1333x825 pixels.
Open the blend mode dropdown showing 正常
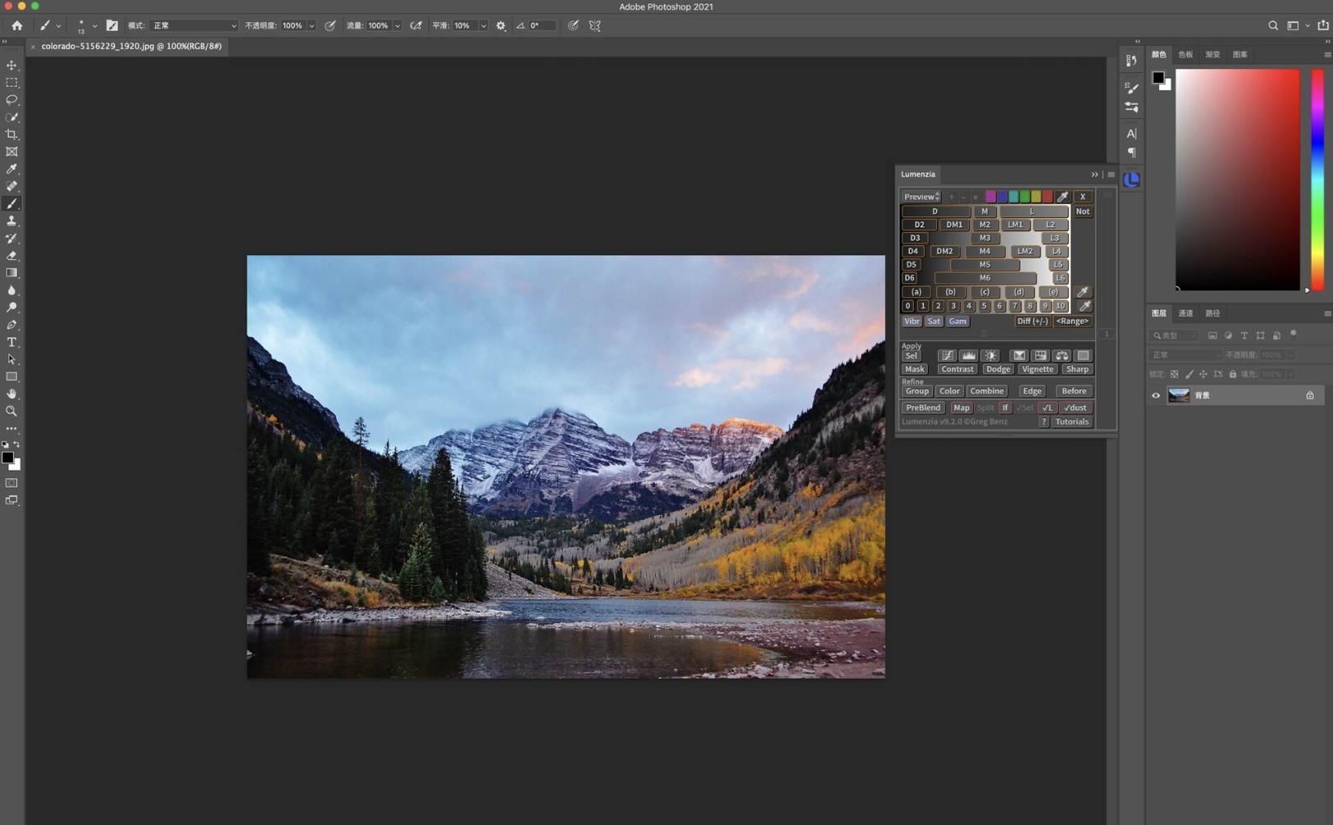pos(1185,354)
